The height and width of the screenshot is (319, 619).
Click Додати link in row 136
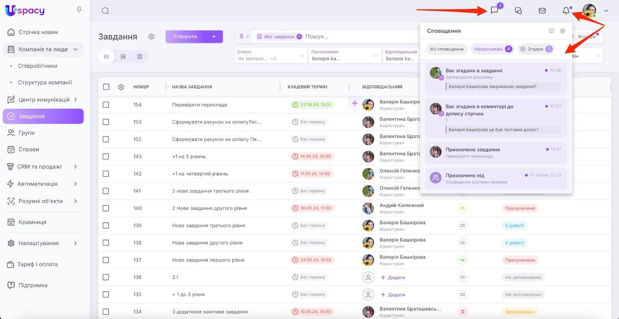click(393, 277)
